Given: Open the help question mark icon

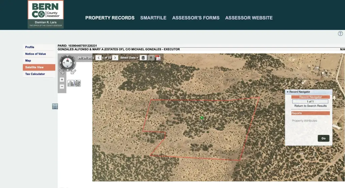Looking at the screenshot, I should tap(340, 34).
